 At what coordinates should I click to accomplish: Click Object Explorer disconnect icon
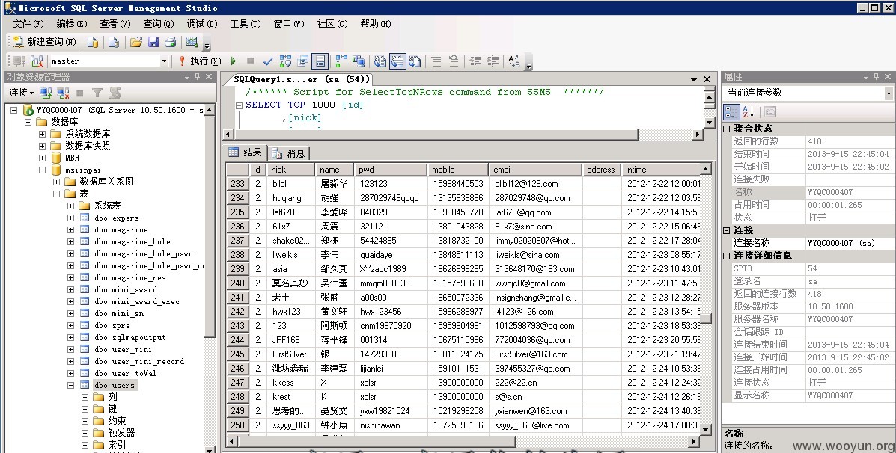point(64,93)
